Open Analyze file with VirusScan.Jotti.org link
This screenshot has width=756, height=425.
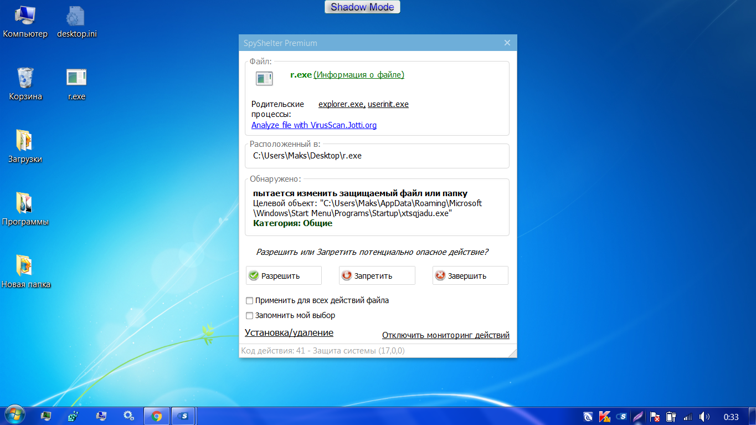click(314, 125)
